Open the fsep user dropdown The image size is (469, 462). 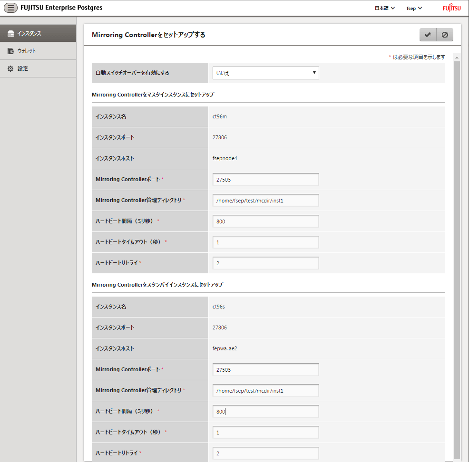(x=414, y=8)
